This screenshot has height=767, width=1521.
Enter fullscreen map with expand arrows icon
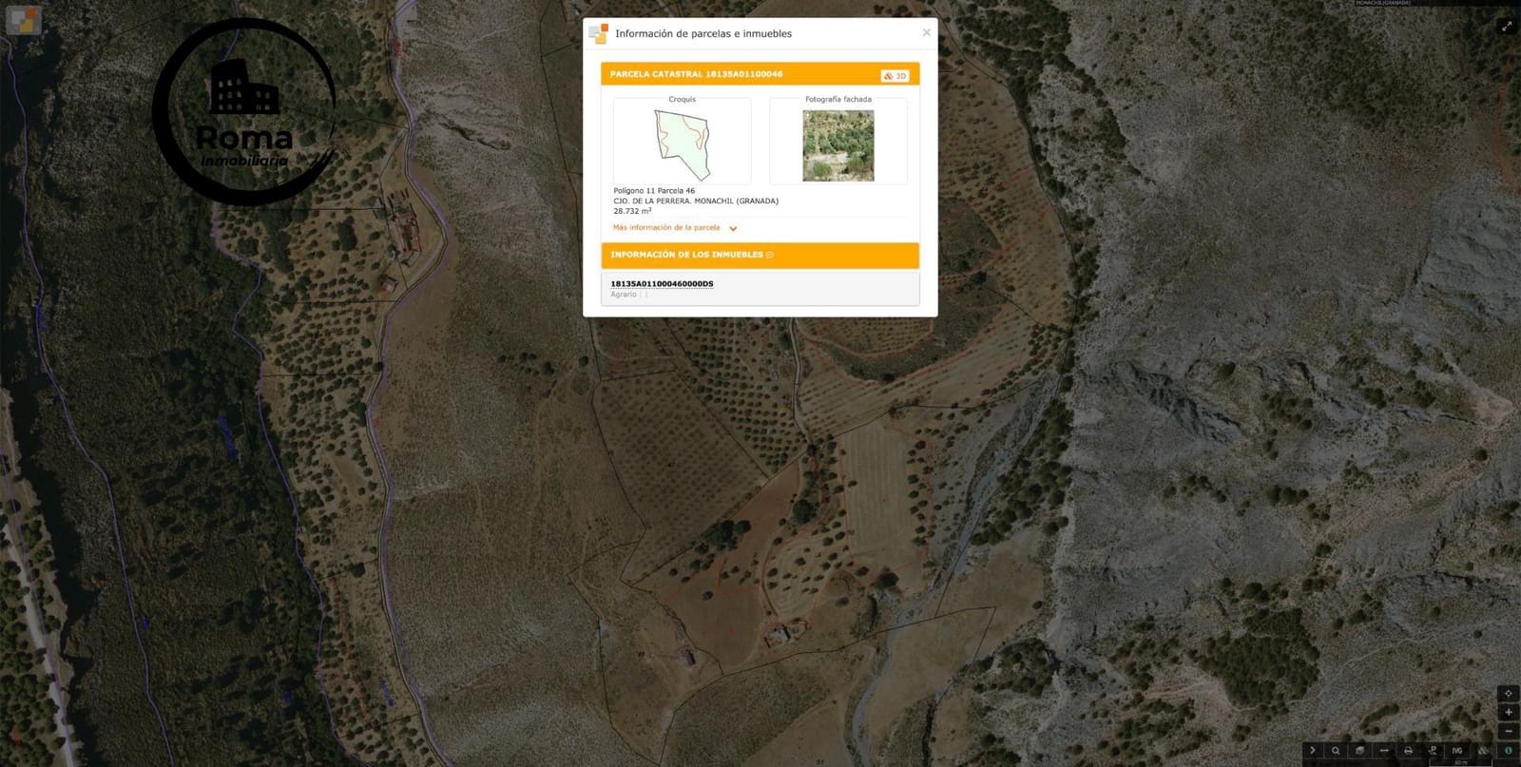[1506, 26]
